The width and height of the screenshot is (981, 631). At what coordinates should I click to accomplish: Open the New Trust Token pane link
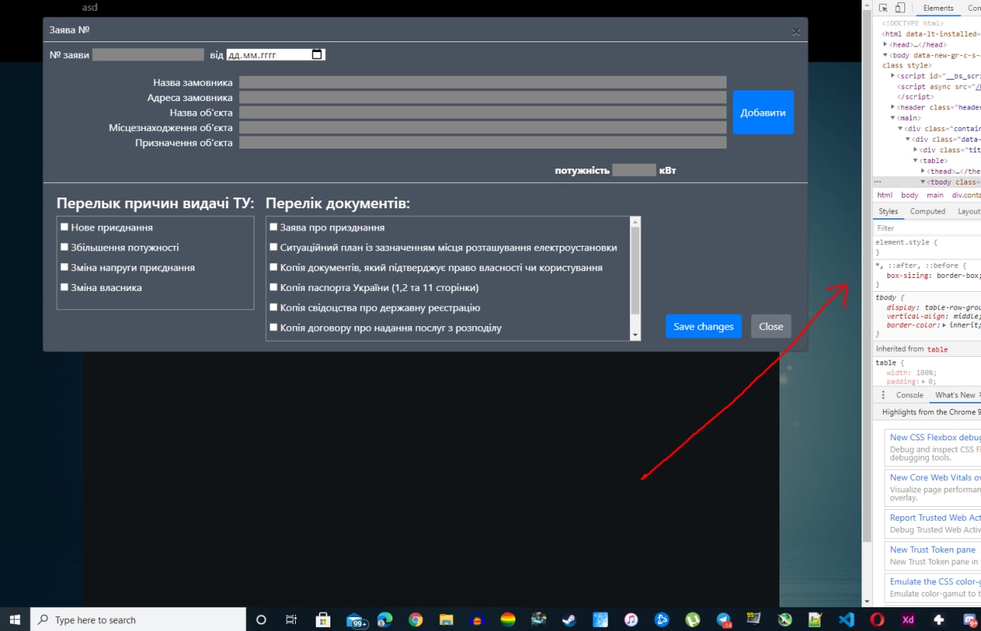point(933,549)
